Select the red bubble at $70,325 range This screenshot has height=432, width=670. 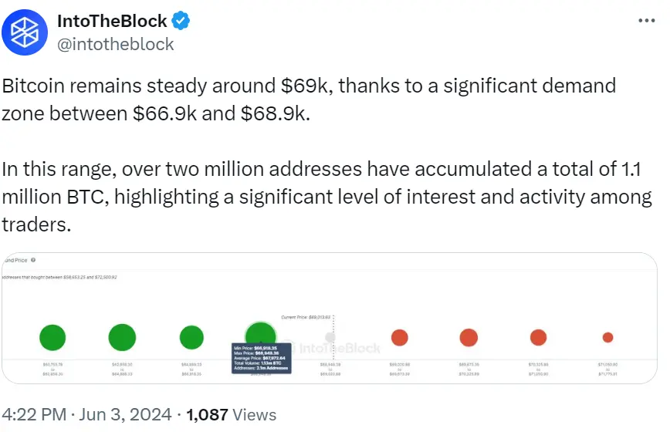539,337
